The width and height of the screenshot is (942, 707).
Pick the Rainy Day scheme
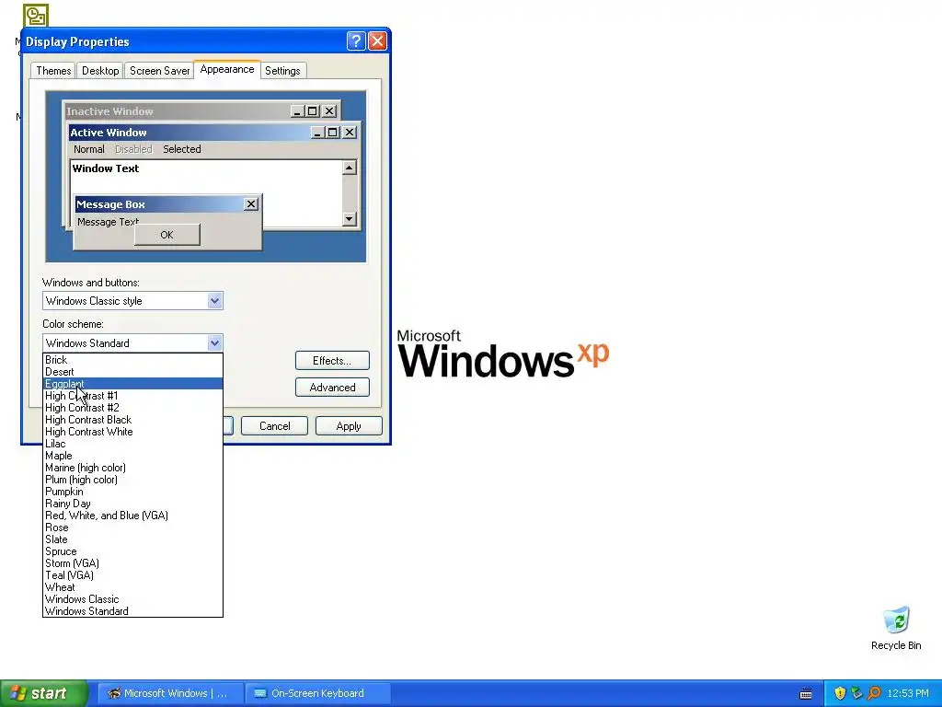coord(132,504)
